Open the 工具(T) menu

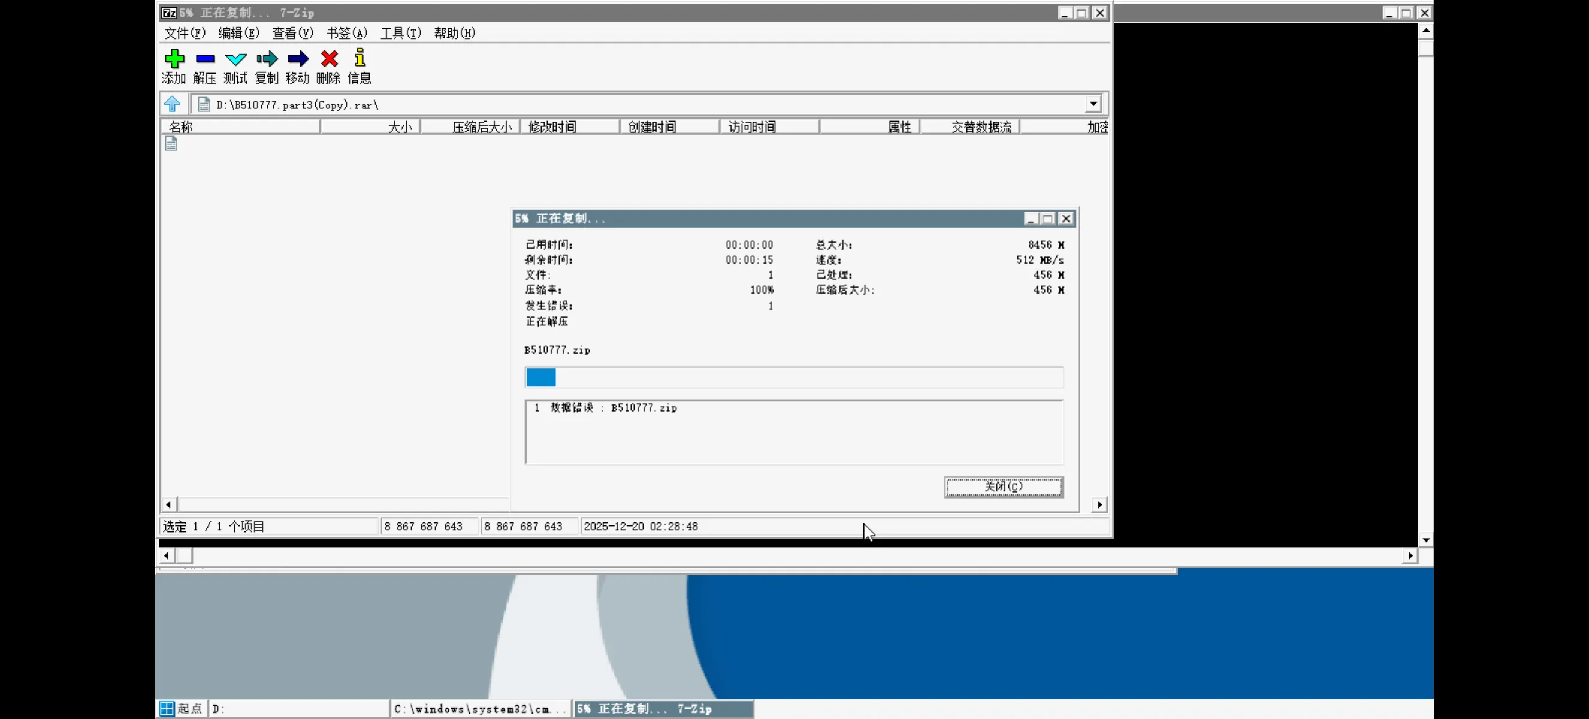pyautogui.click(x=400, y=34)
